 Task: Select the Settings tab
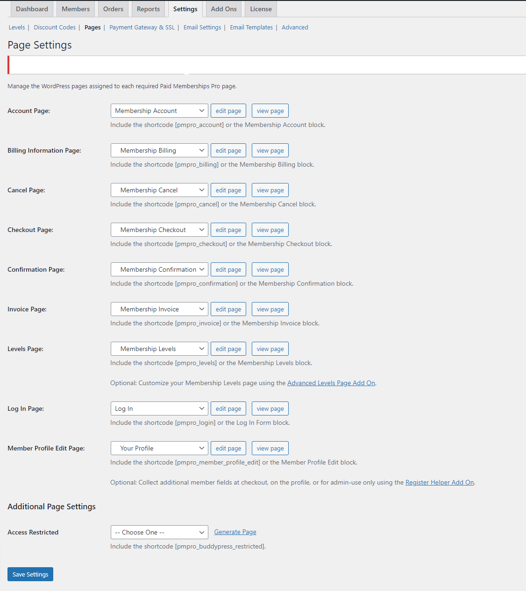click(185, 9)
